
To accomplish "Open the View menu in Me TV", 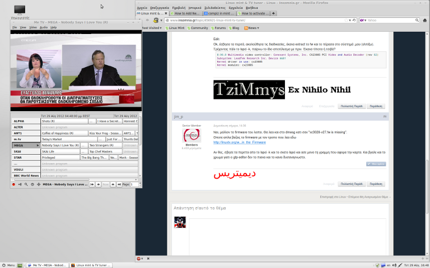I will coord(23,27).
